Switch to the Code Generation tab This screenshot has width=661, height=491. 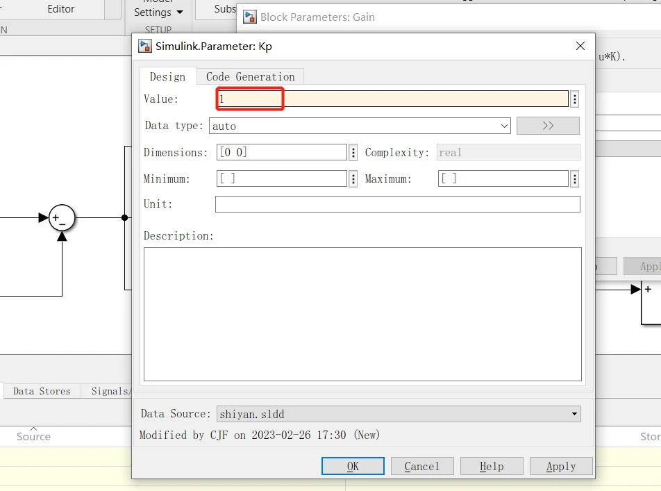[251, 77]
